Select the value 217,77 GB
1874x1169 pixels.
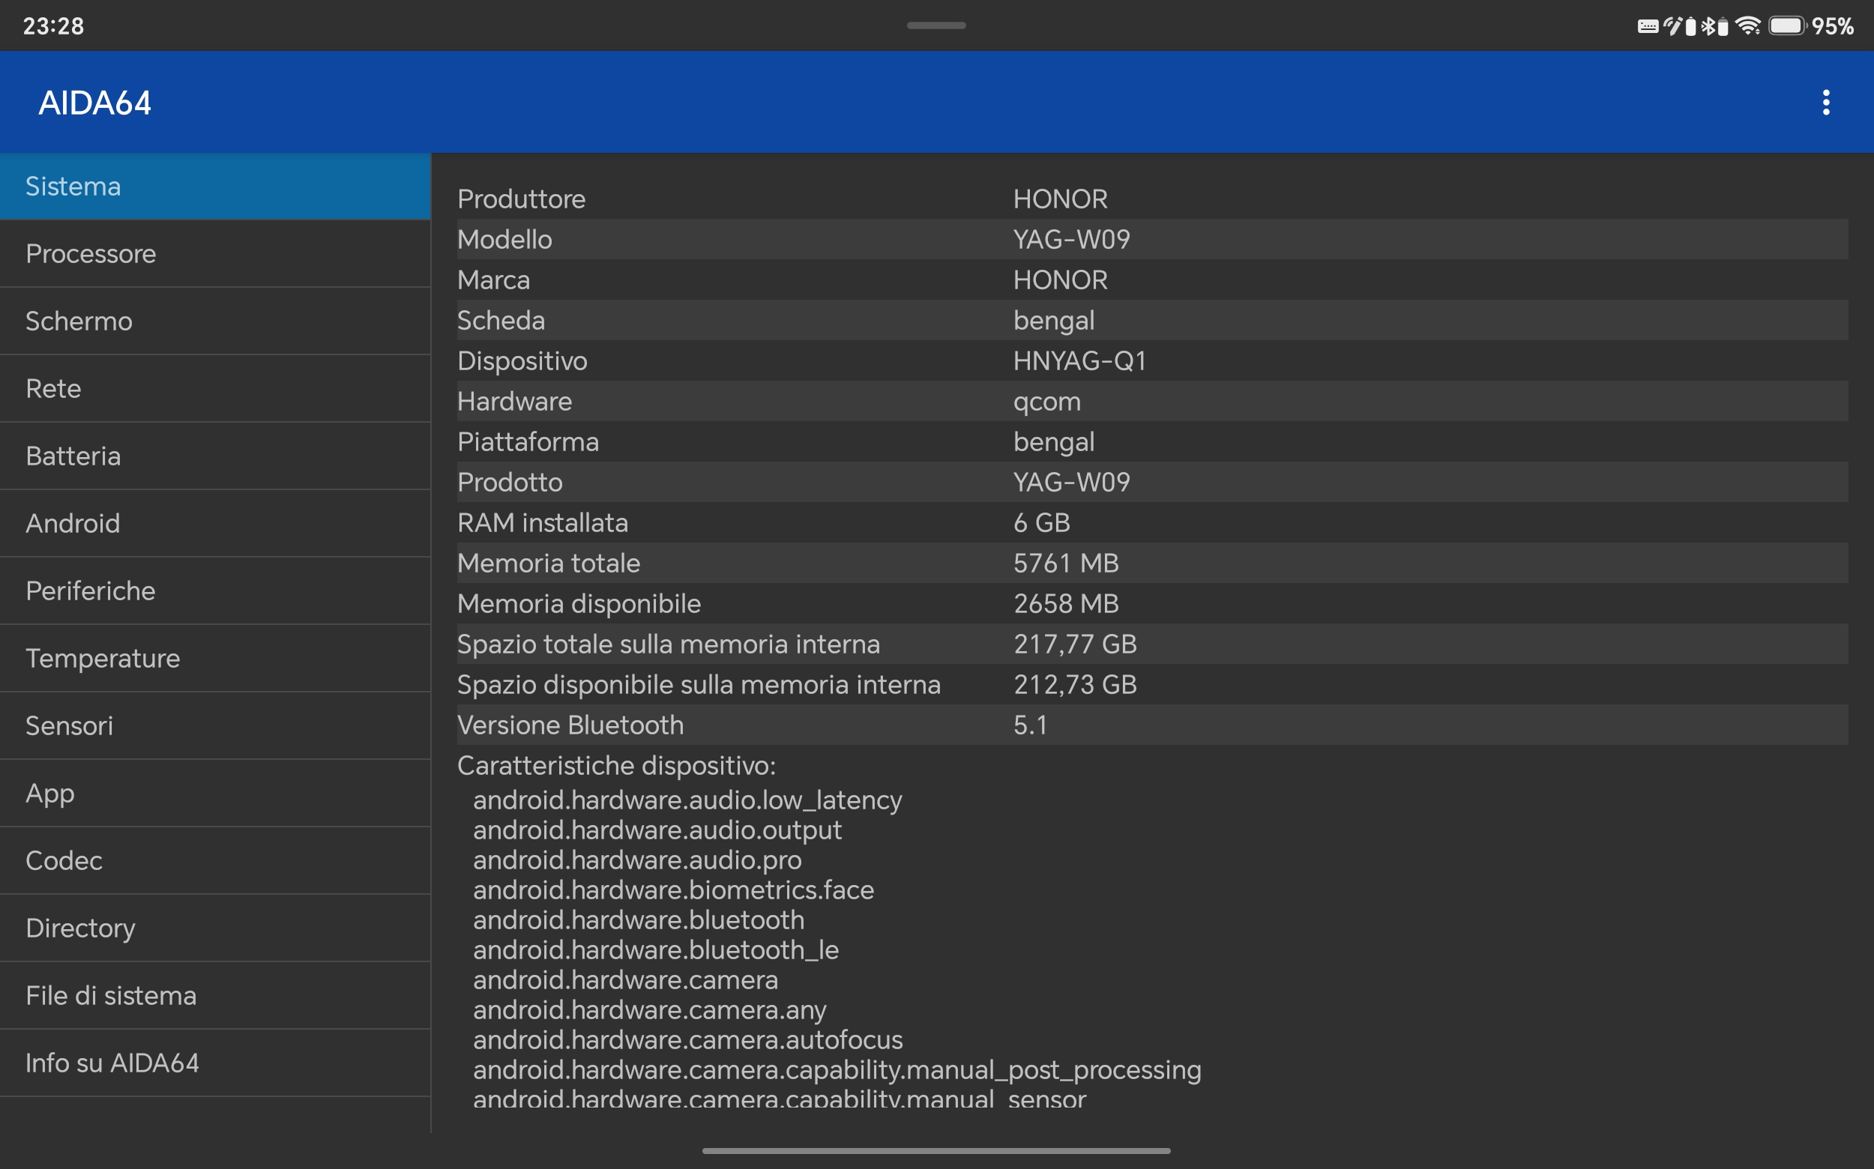[1075, 644]
